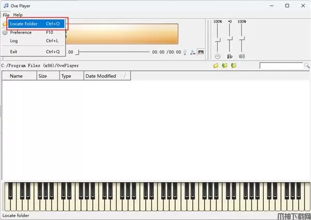Click the speaker volume icon
Screen dimensions: 311x220
[x=242, y=56]
